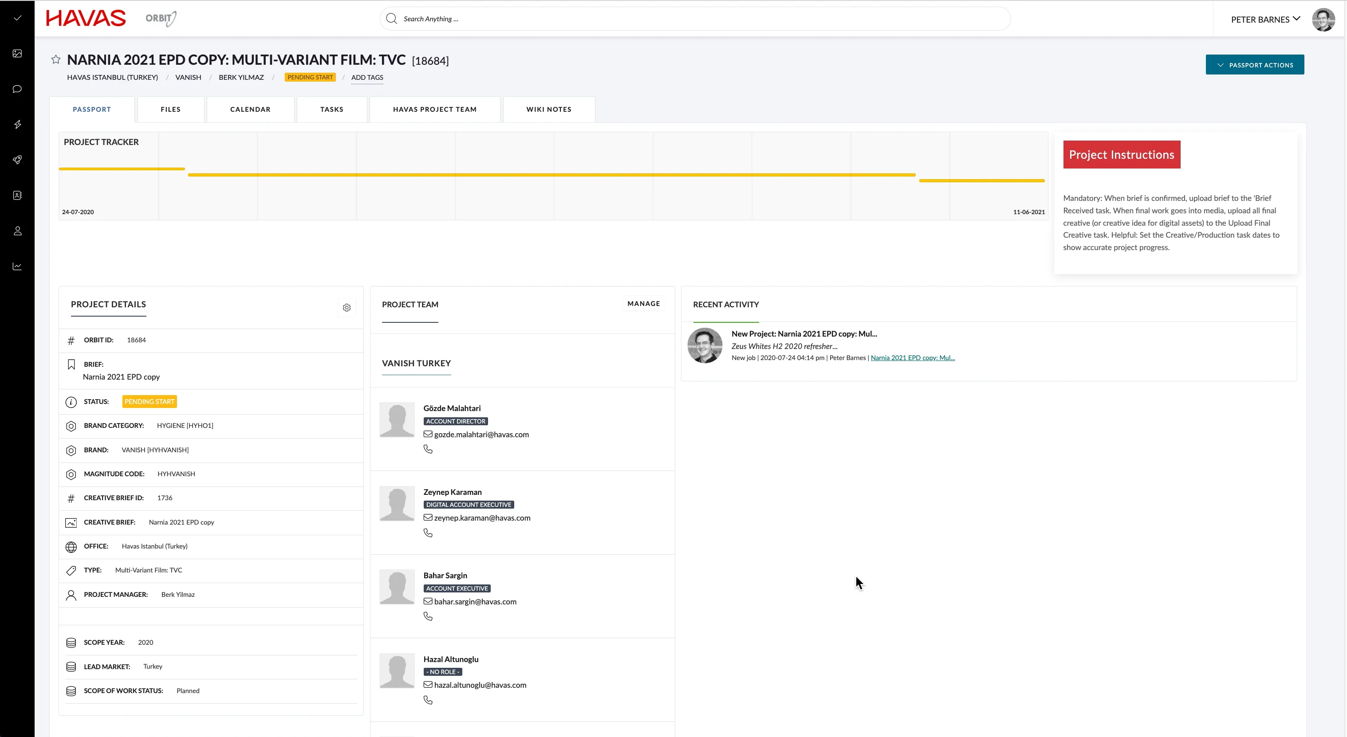
Task: Click the Add Tags link
Action: pos(367,77)
